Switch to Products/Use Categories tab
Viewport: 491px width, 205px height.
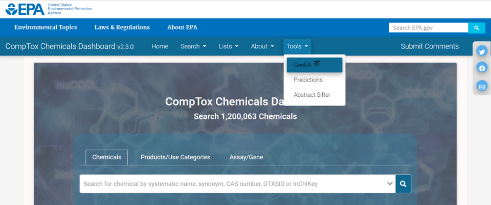[175, 157]
